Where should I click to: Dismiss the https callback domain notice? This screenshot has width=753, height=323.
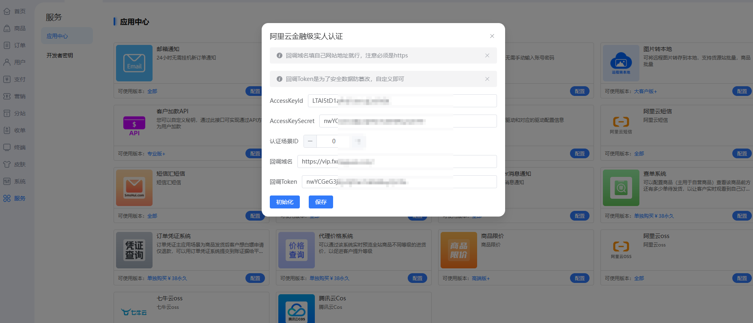click(x=487, y=55)
